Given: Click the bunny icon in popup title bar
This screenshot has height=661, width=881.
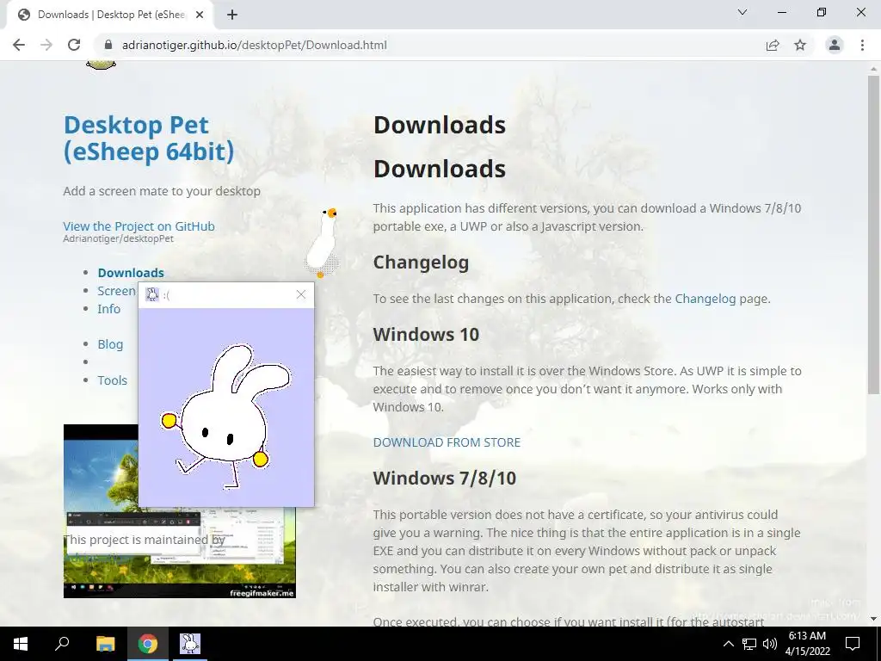Looking at the screenshot, I should pyautogui.click(x=152, y=294).
